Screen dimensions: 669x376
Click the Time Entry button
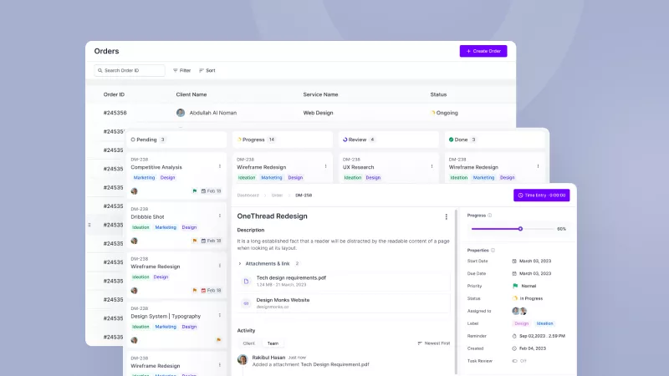pyautogui.click(x=541, y=195)
